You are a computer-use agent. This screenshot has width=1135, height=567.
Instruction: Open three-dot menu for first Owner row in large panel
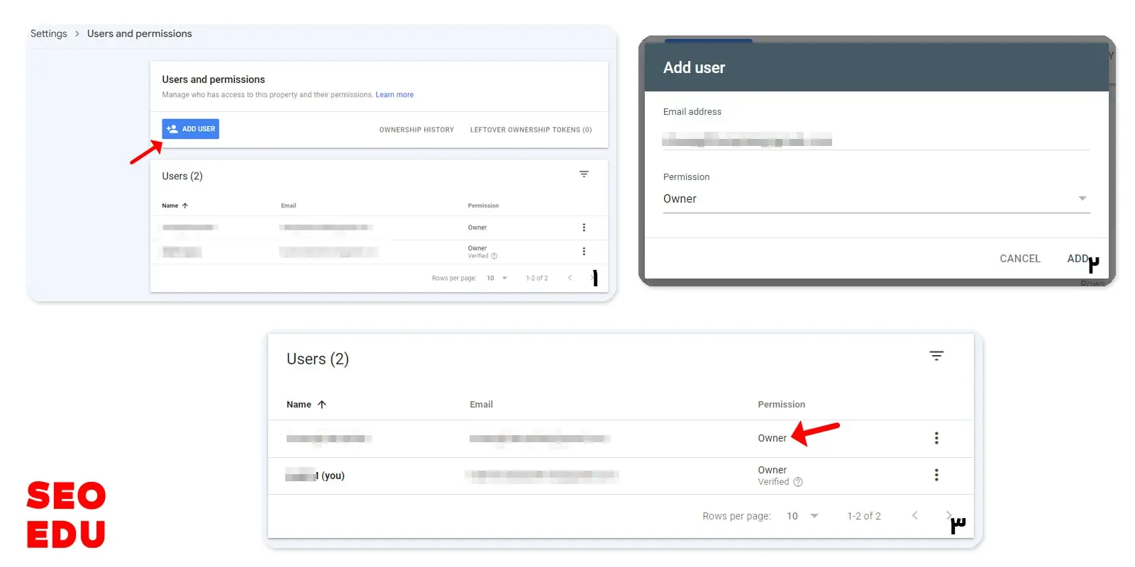936,438
